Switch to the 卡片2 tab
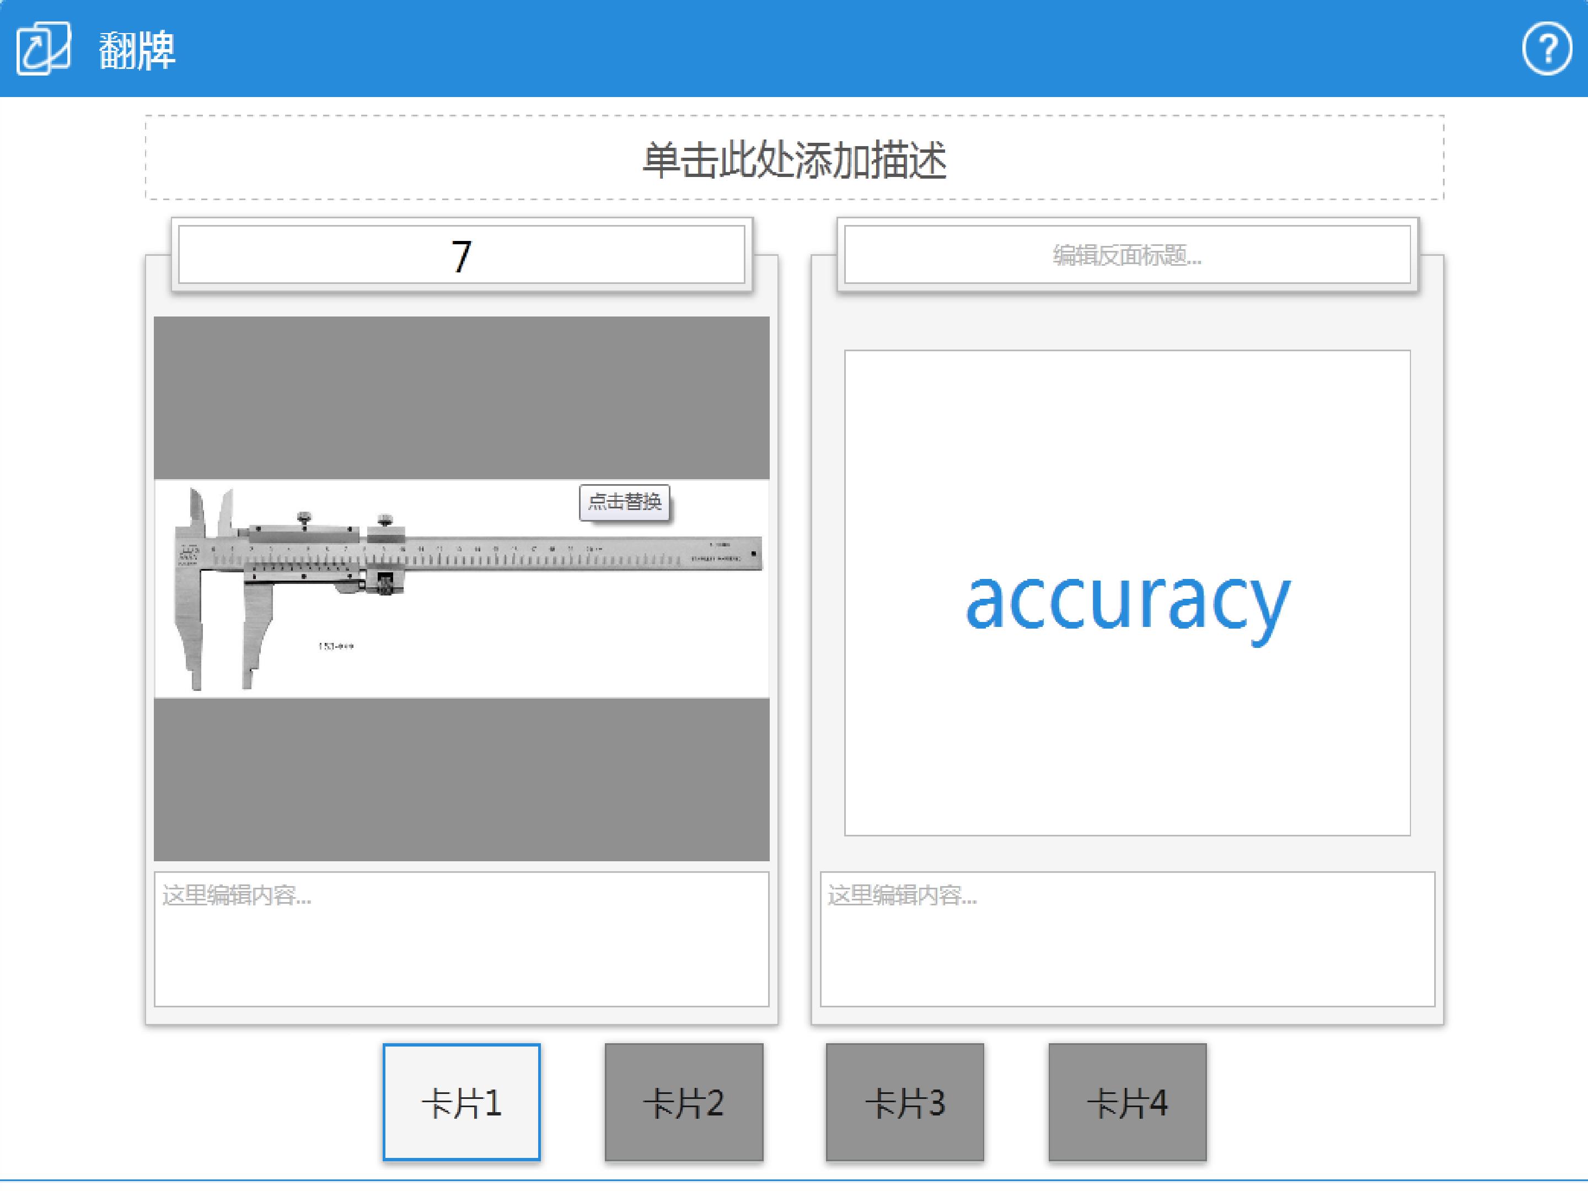This screenshot has height=1191, width=1588. pos(683,1102)
